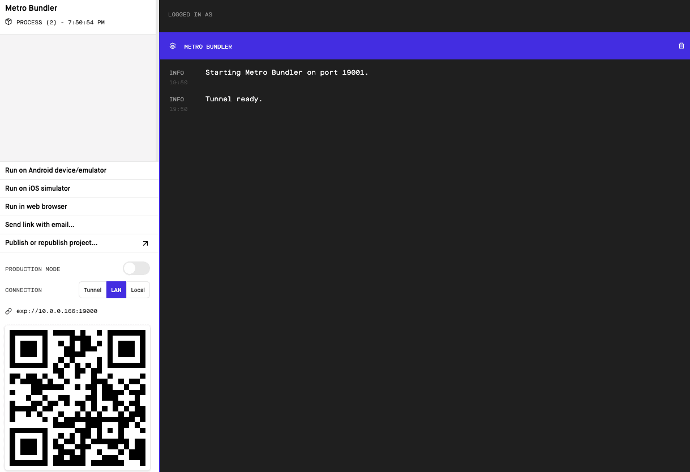
Task: Click the arrow icon on Publish or republish project
Action: [x=145, y=243]
